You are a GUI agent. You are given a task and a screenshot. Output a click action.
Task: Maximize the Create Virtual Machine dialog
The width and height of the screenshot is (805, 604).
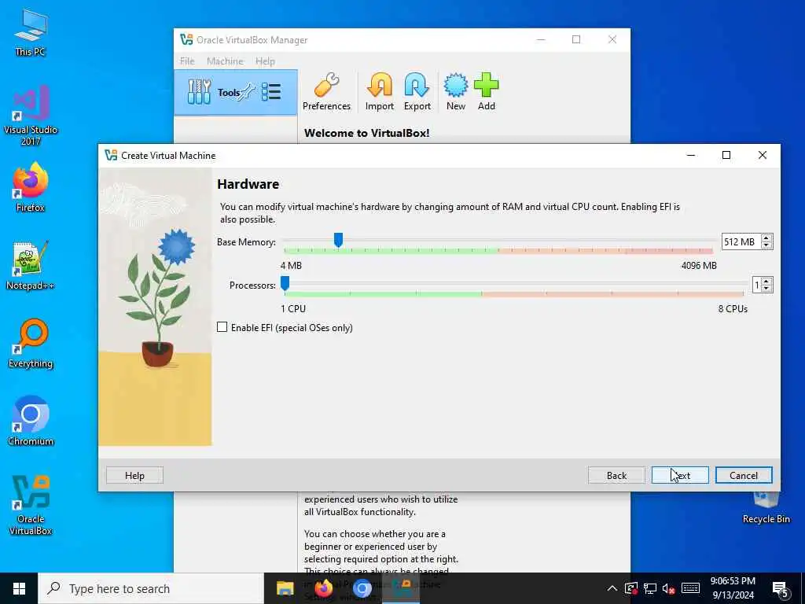tap(726, 155)
